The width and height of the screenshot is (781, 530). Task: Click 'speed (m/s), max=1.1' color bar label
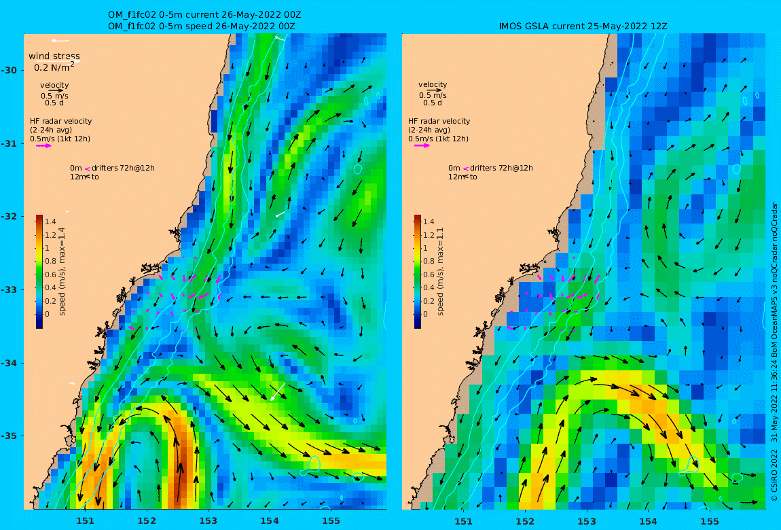click(x=440, y=272)
